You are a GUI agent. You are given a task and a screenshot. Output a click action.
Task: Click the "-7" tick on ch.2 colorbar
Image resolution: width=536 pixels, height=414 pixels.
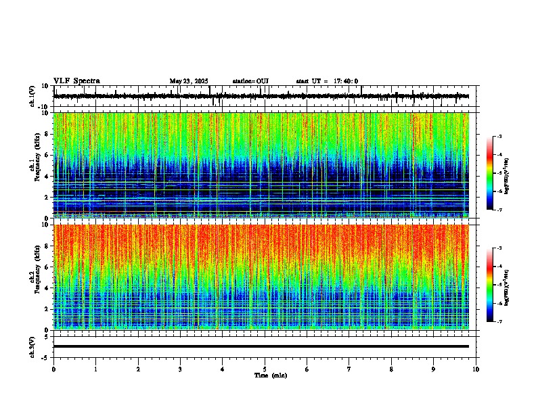(499, 321)
